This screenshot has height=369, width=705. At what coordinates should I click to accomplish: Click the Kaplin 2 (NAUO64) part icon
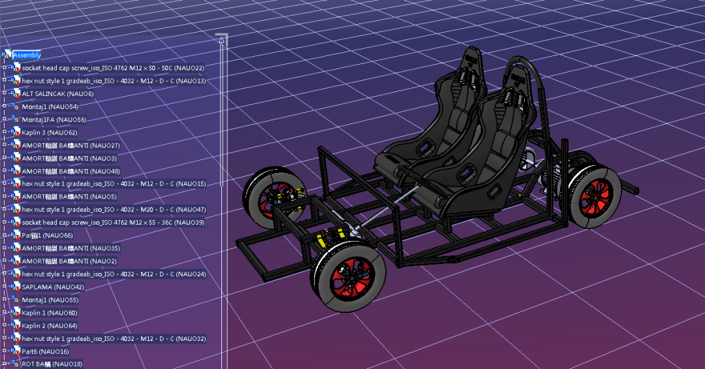pos(15,325)
